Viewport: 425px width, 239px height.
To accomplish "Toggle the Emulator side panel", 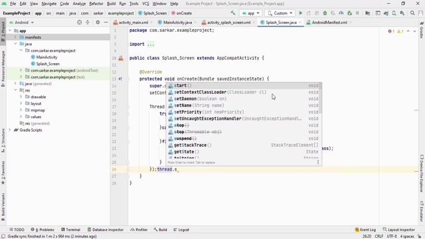I will tap(422, 211).
